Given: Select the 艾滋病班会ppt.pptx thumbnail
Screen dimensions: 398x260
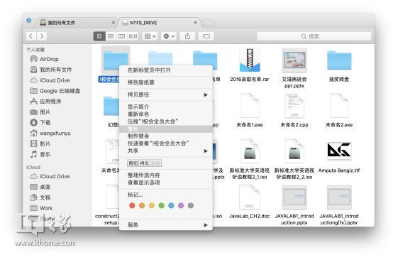Looking at the screenshot, I should 294,60.
